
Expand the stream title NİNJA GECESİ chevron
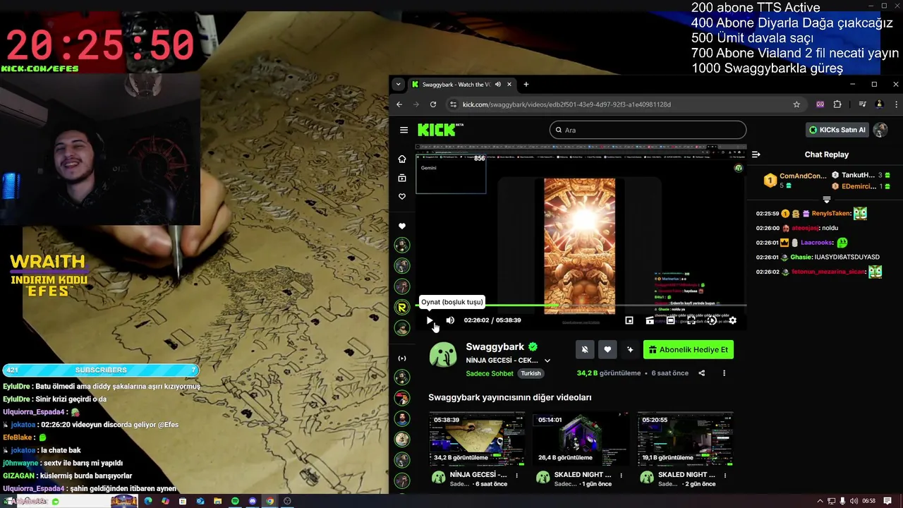pos(547,361)
